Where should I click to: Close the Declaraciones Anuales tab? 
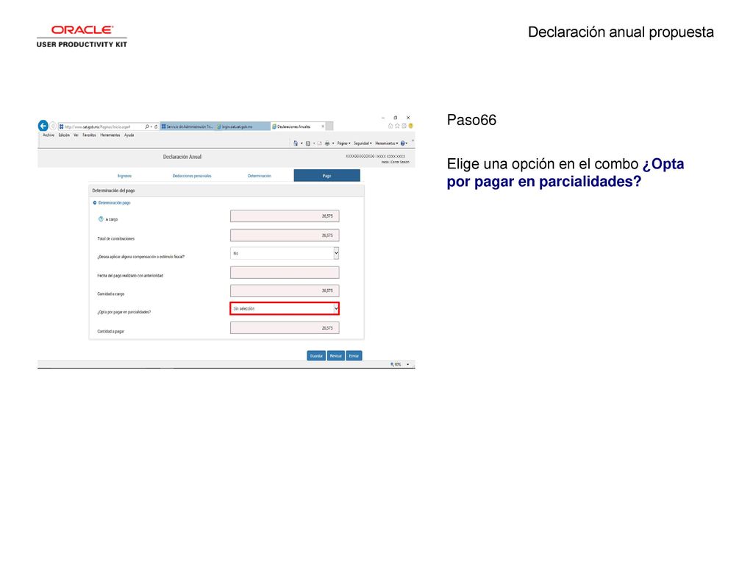(323, 127)
